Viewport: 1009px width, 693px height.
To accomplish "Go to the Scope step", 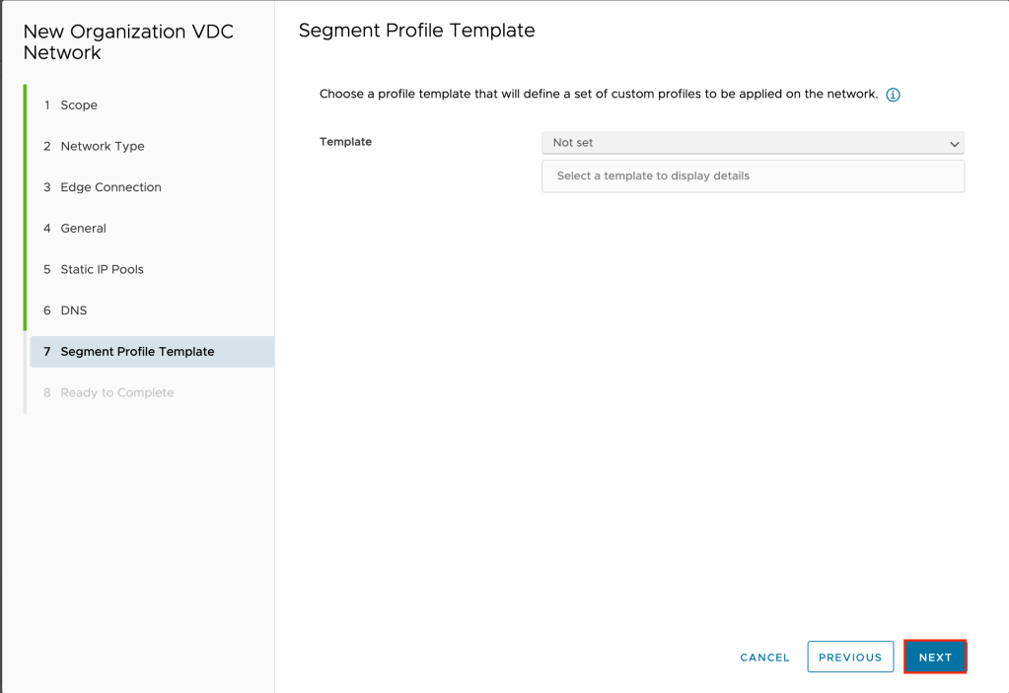I will coord(79,105).
